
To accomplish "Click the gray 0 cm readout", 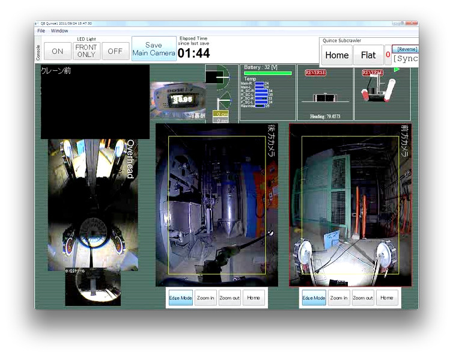I will (221, 120).
